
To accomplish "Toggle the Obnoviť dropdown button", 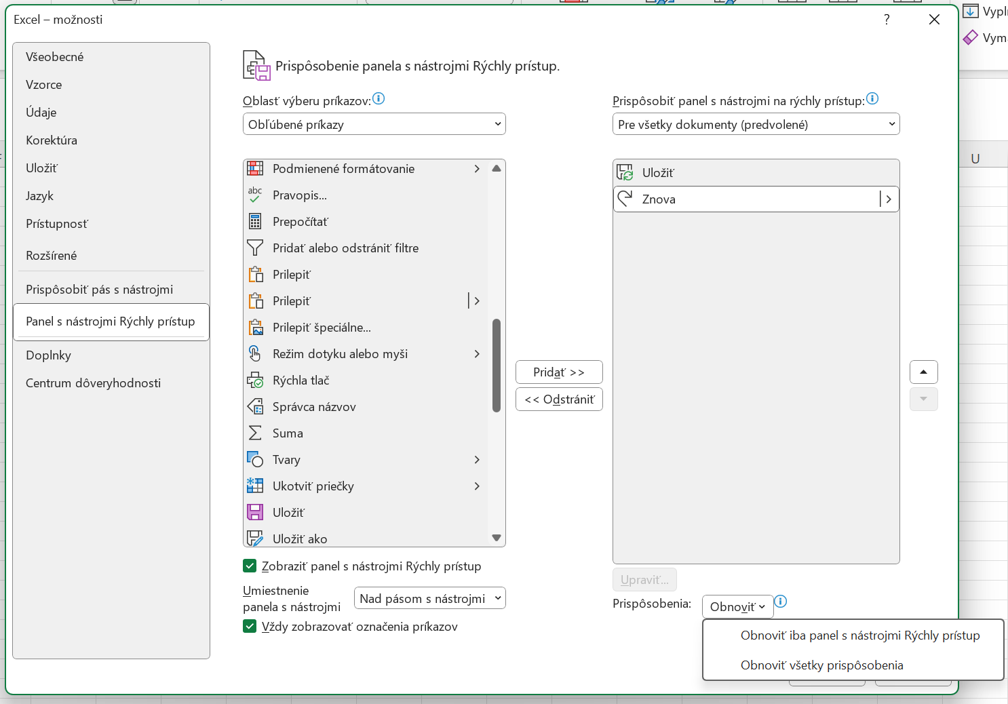I will 738,606.
